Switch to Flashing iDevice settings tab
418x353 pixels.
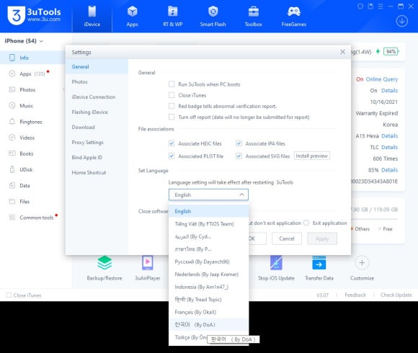coord(97,112)
